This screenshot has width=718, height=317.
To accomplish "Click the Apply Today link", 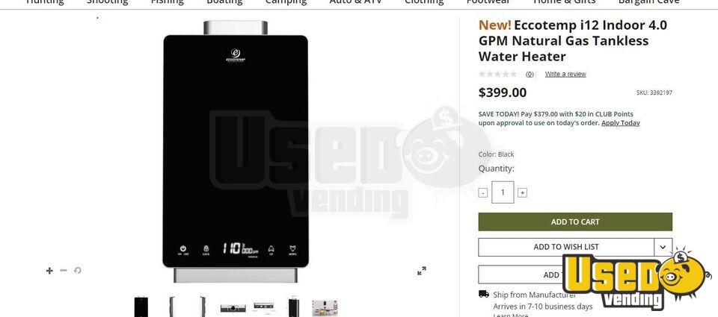I will [x=621, y=123].
